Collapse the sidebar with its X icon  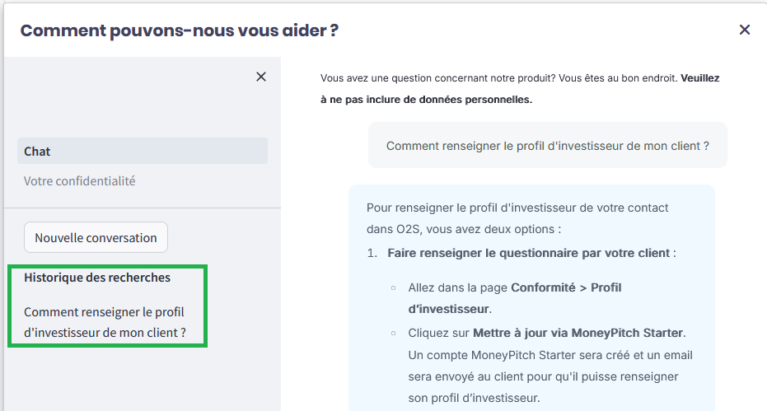261,77
